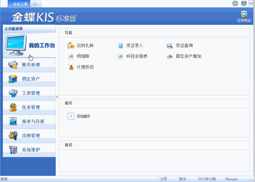Click the 凭证查询 magnifier icon
Image resolution: width=255 pixels, height=182 pixels.
click(x=170, y=45)
